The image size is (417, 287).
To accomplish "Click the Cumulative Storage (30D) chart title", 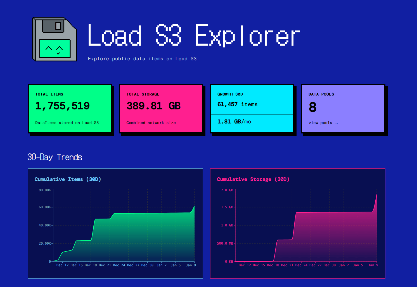I will tap(253, 179).
